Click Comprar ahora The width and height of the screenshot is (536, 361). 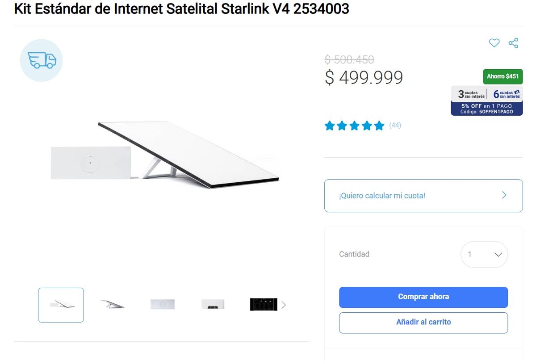(x=423, y=297)
